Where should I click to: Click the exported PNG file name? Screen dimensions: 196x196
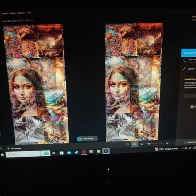(x=18, y=21)
